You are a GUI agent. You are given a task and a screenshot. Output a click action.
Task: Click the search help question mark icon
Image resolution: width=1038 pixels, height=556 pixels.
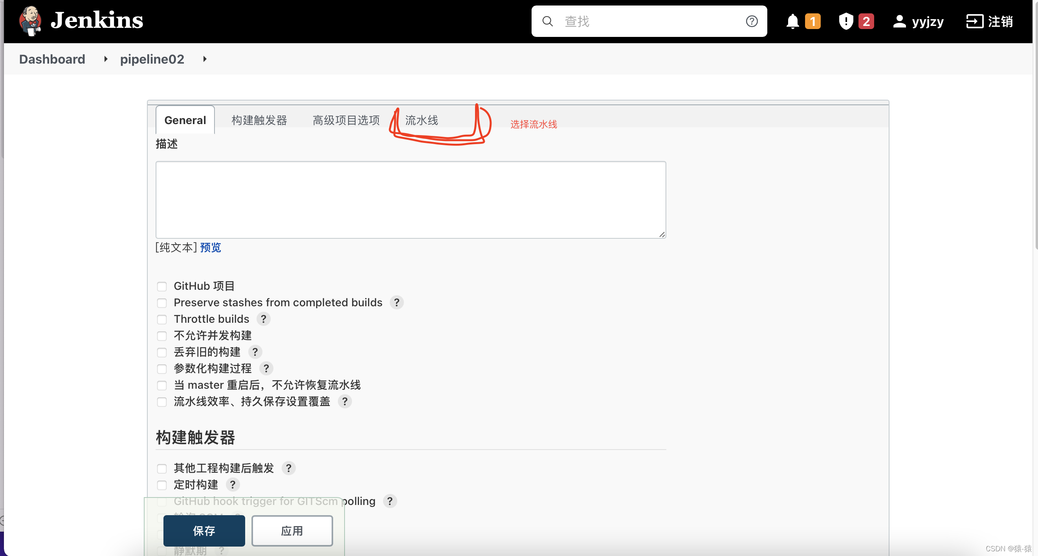[752, 21]
